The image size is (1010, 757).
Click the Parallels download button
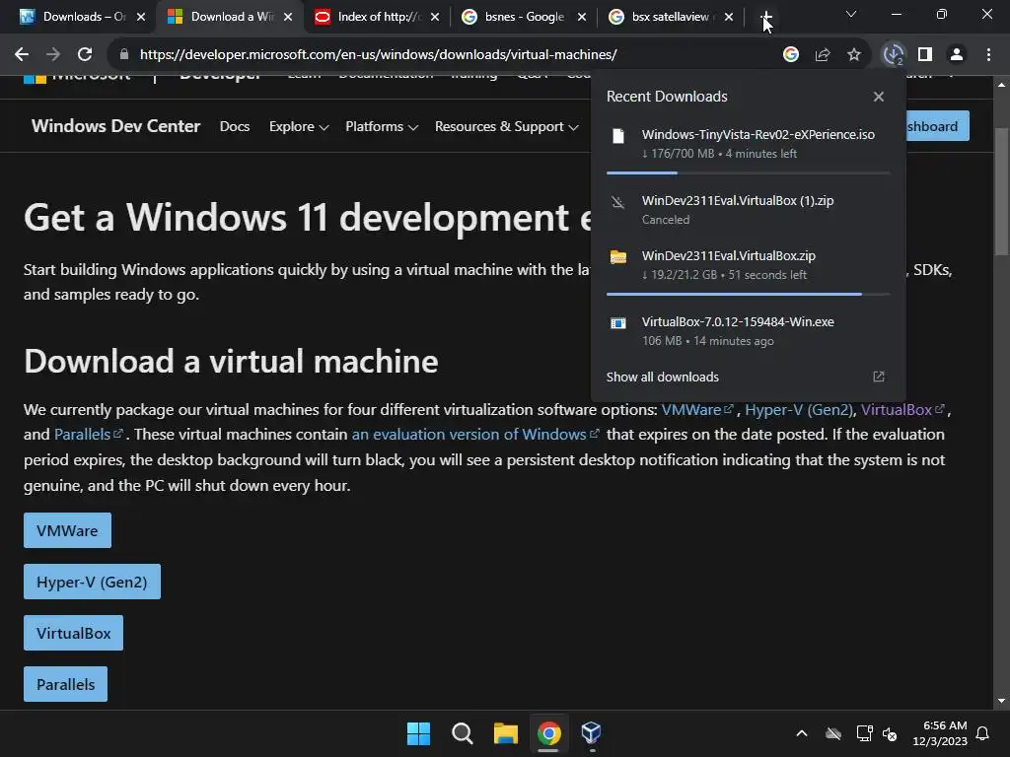point(66,684)
